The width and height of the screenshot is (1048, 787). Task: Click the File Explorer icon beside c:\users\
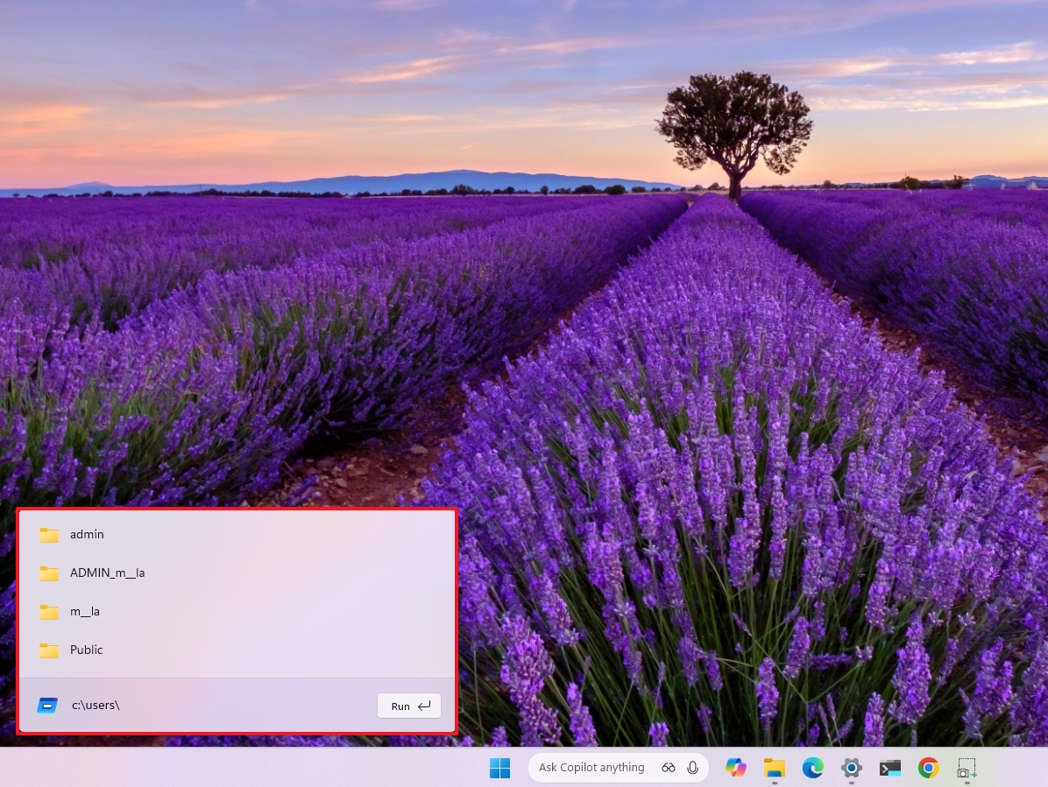(x=47, y=705)
